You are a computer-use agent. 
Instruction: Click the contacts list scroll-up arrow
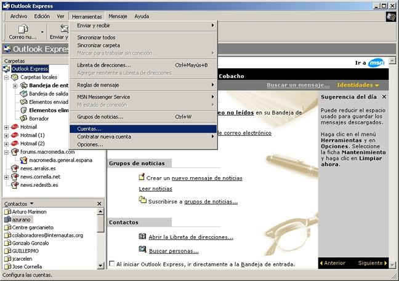[x=100, y=212]
